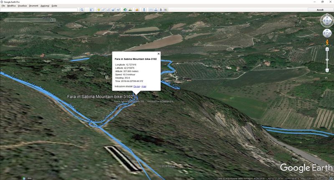Viewport: 334px width, 180px height.
Task: Click the Altitude 357.900 meters line
Action: tap(127, 71)
